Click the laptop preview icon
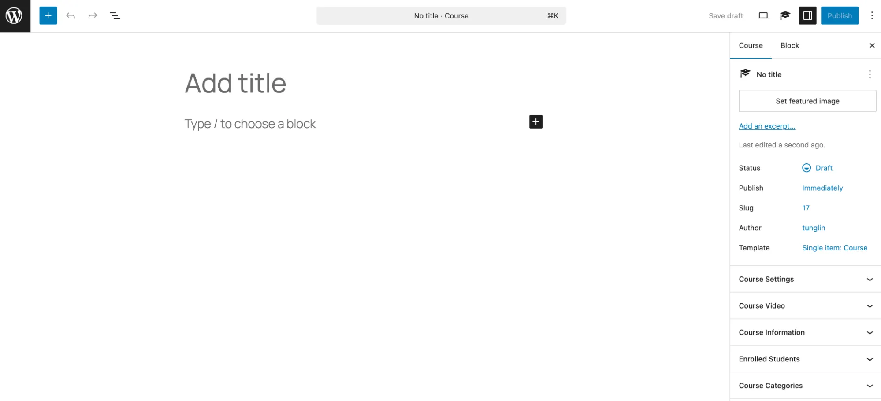 pos(763,16)
